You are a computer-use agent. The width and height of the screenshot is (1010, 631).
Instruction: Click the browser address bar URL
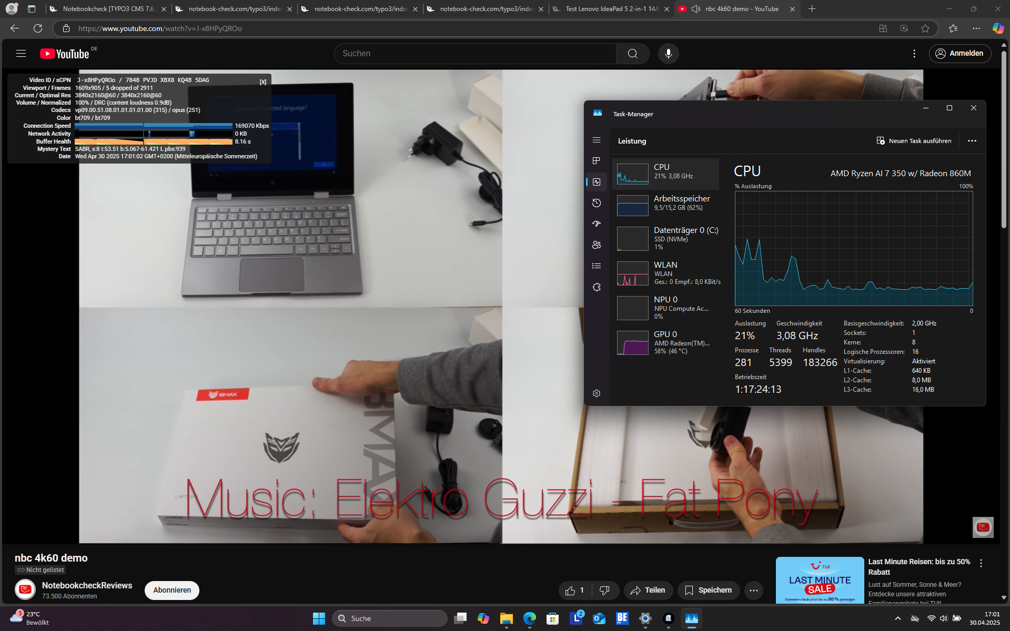click(x=160, y=28)
